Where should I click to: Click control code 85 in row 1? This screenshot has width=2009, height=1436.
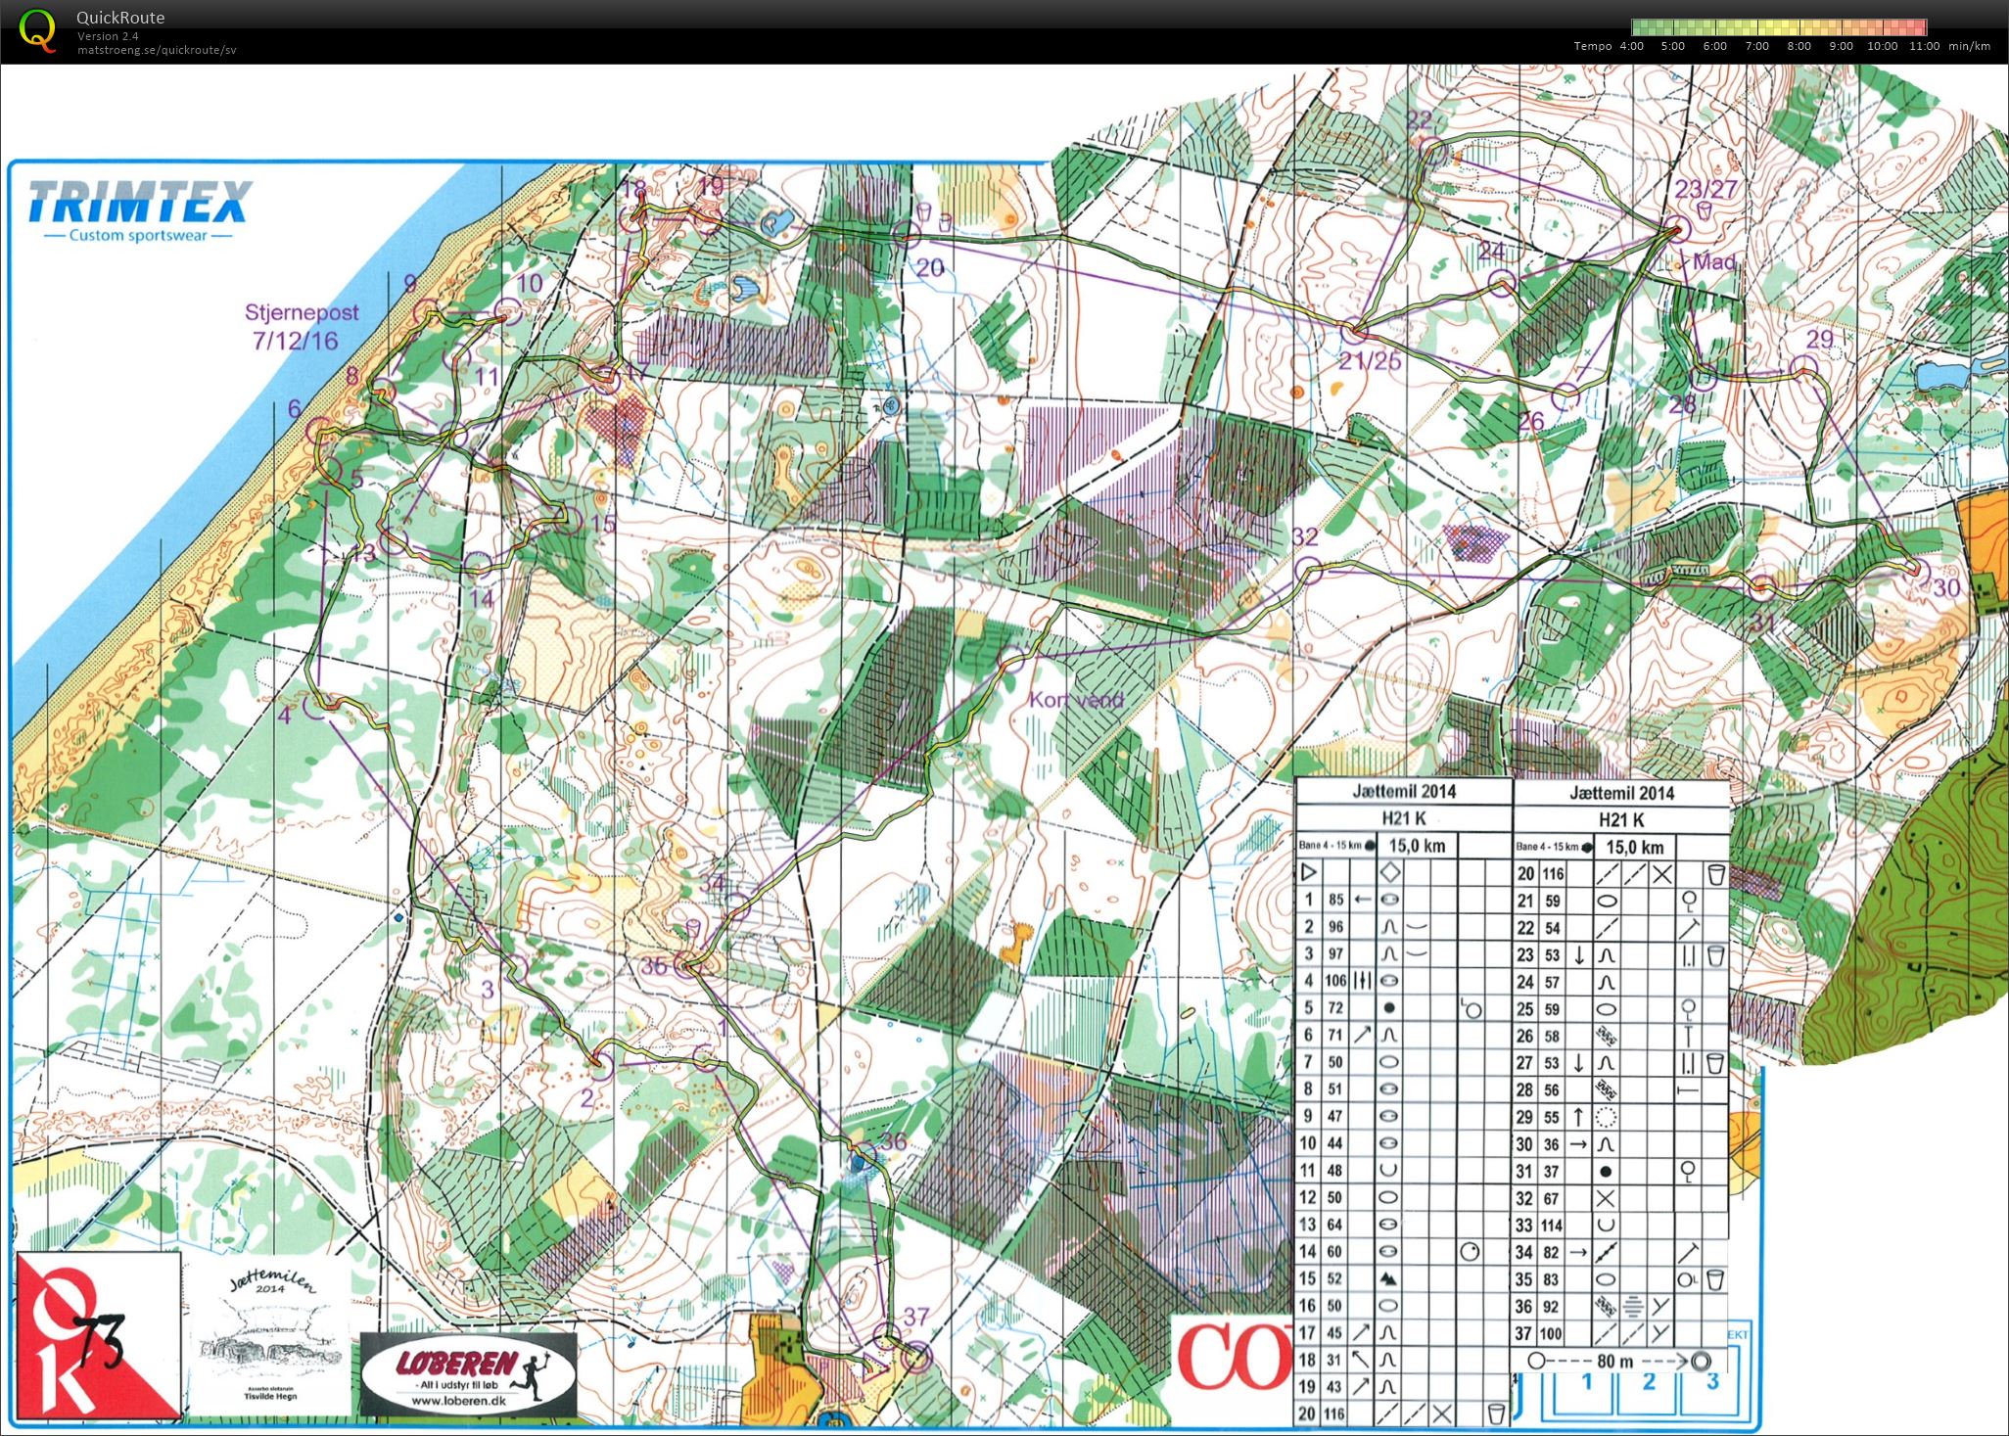(x=1335, y=900)
